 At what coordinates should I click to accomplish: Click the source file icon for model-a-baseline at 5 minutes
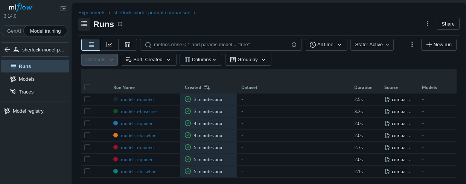point(387,172)
